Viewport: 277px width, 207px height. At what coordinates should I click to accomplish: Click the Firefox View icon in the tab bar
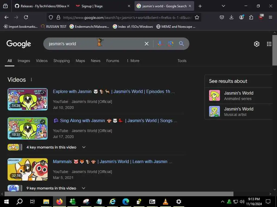5,6
